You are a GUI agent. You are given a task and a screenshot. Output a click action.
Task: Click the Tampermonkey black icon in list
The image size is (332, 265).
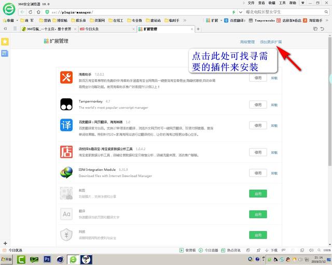click(66, 105)
